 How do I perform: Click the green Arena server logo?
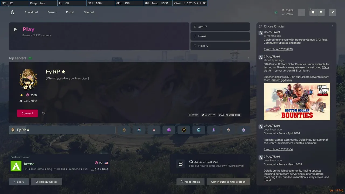coord(16,166)
